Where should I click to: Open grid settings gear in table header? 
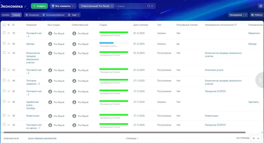click(x=9, y=25)
